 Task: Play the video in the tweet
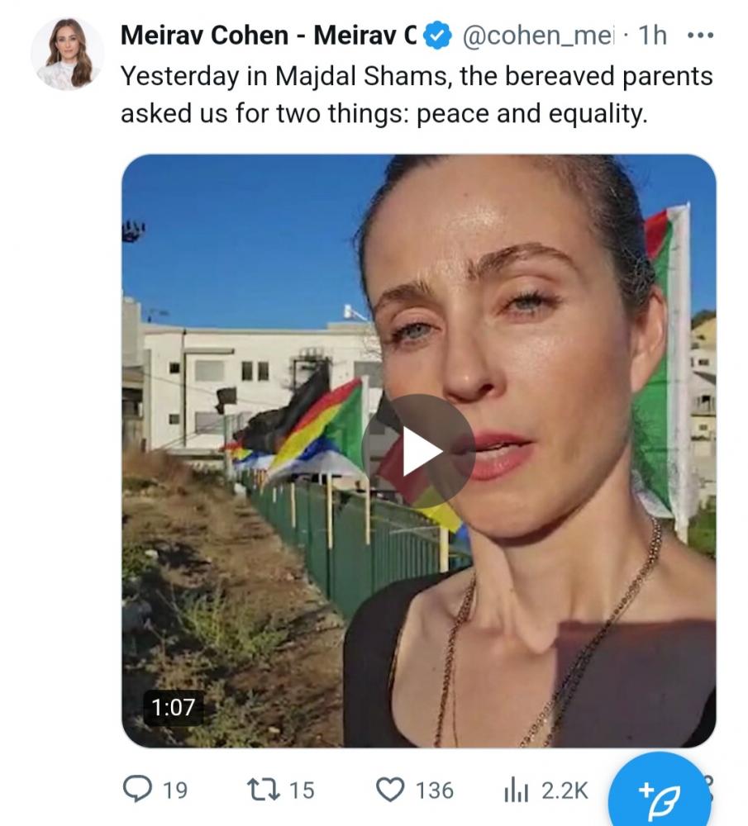click(418, 451)
